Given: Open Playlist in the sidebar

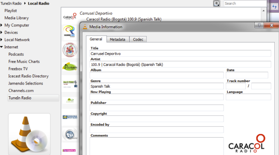Looking at the screenshot, I should 11,11.
